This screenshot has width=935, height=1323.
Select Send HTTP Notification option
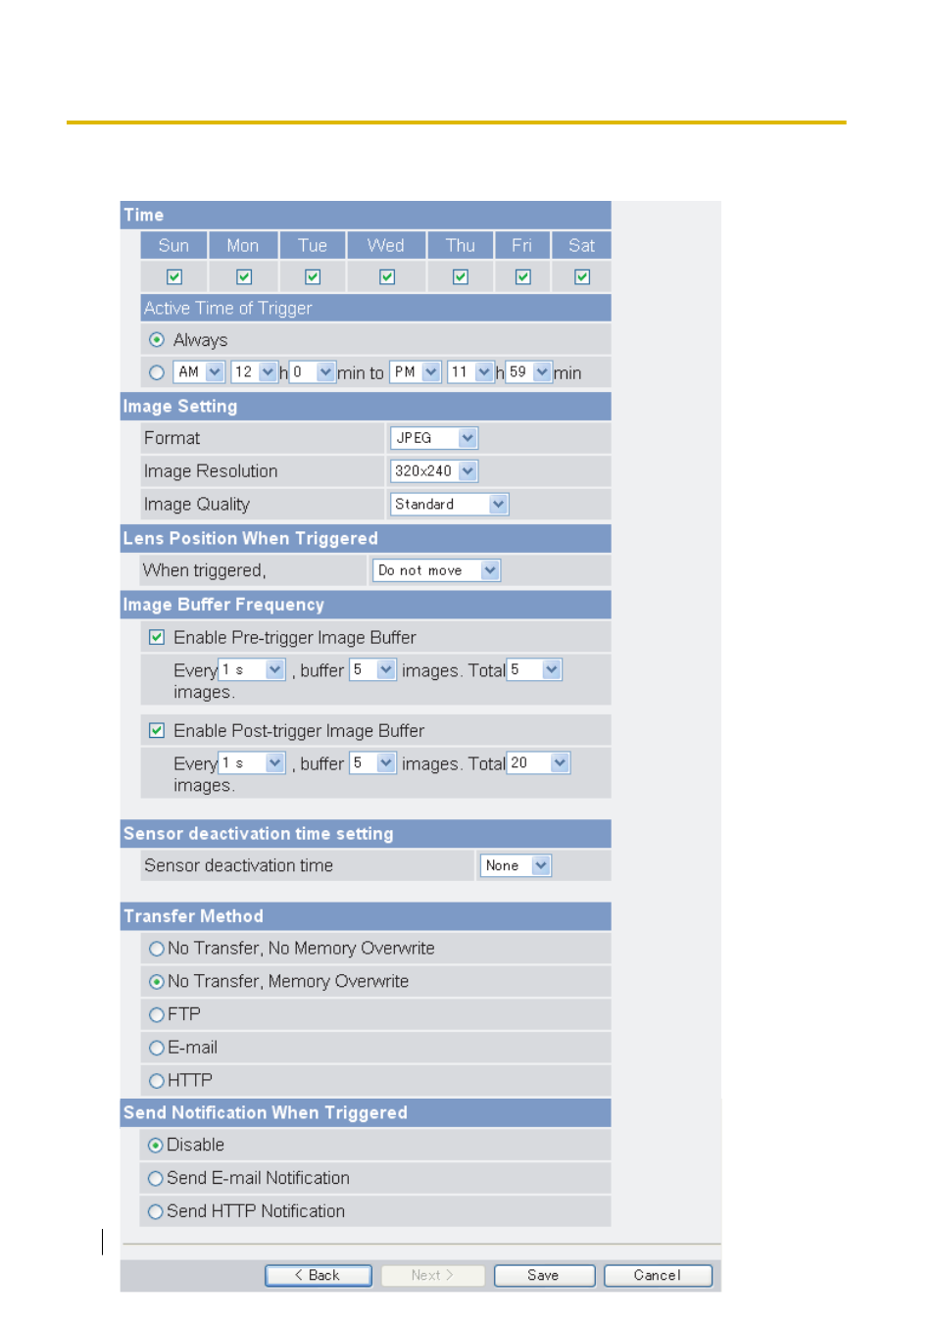click(x=156, y=1212)
